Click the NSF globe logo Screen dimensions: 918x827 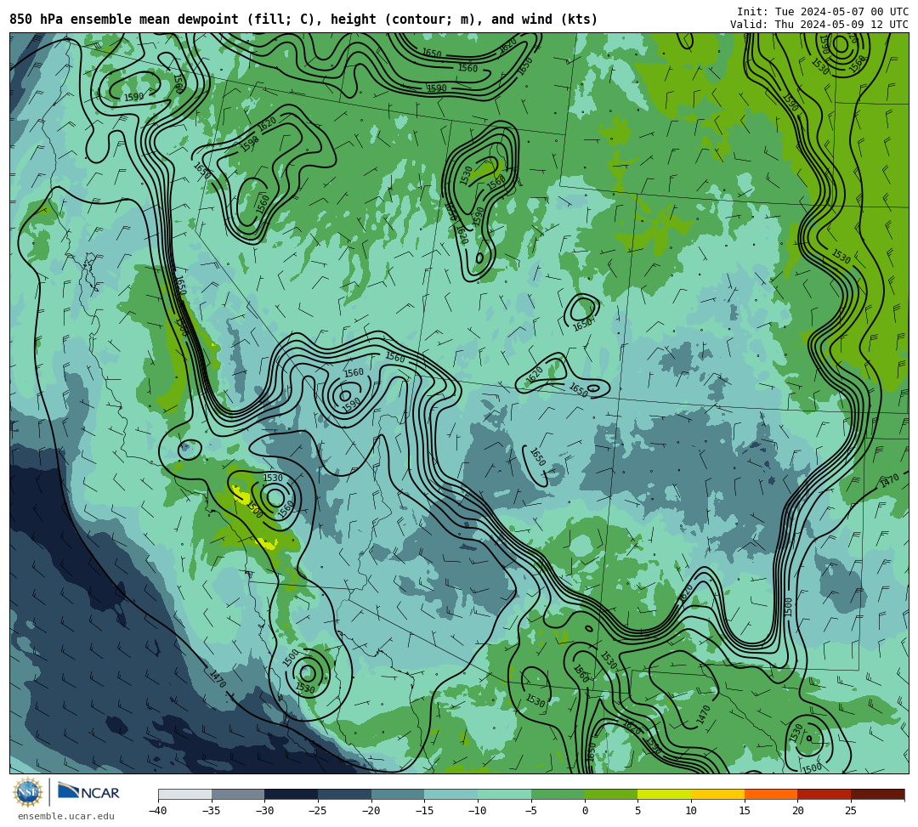[27, 793]
